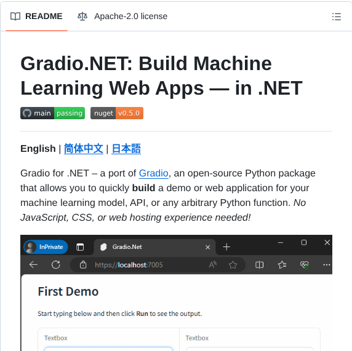Click the minimize icon of the demo browser
The height and width of the screenshot is (351, 352).
coord(281,242)
